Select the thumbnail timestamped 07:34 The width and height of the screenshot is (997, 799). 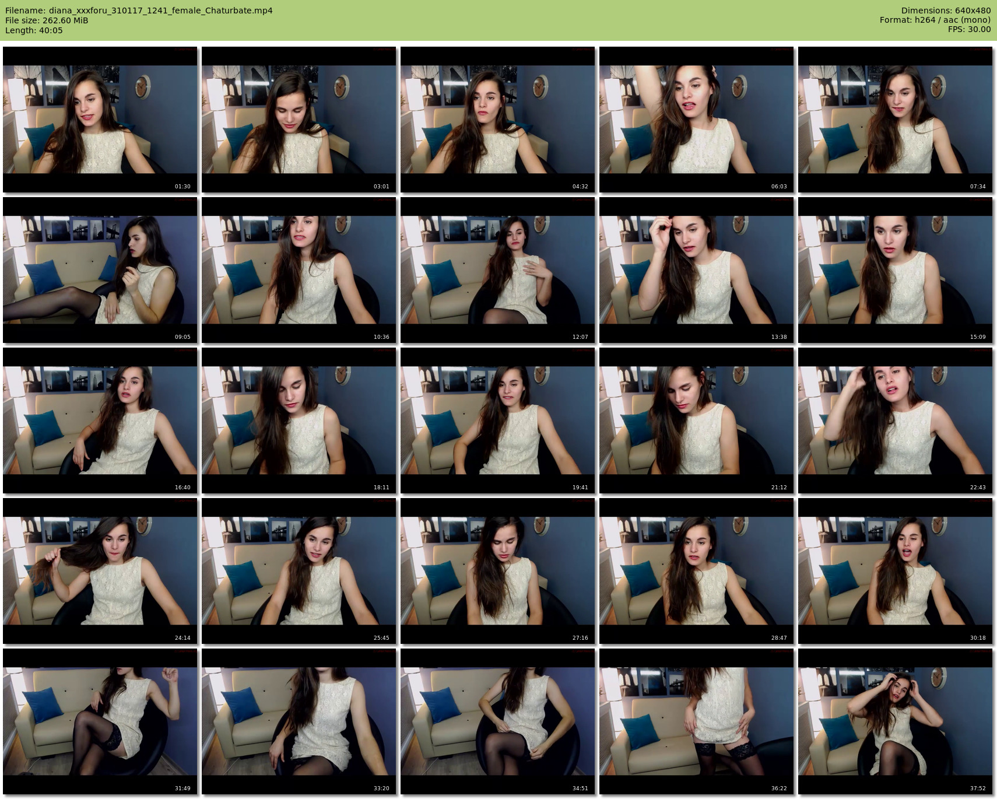point(896,120)
